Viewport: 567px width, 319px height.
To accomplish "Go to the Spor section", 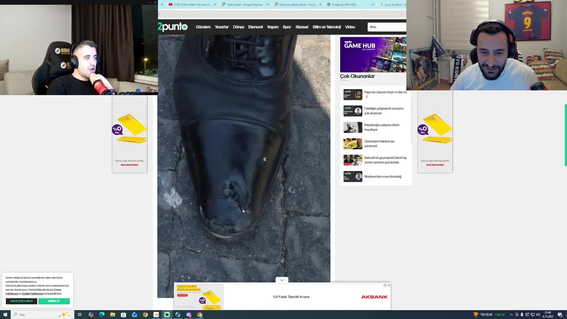I will [x=287, y=27].
